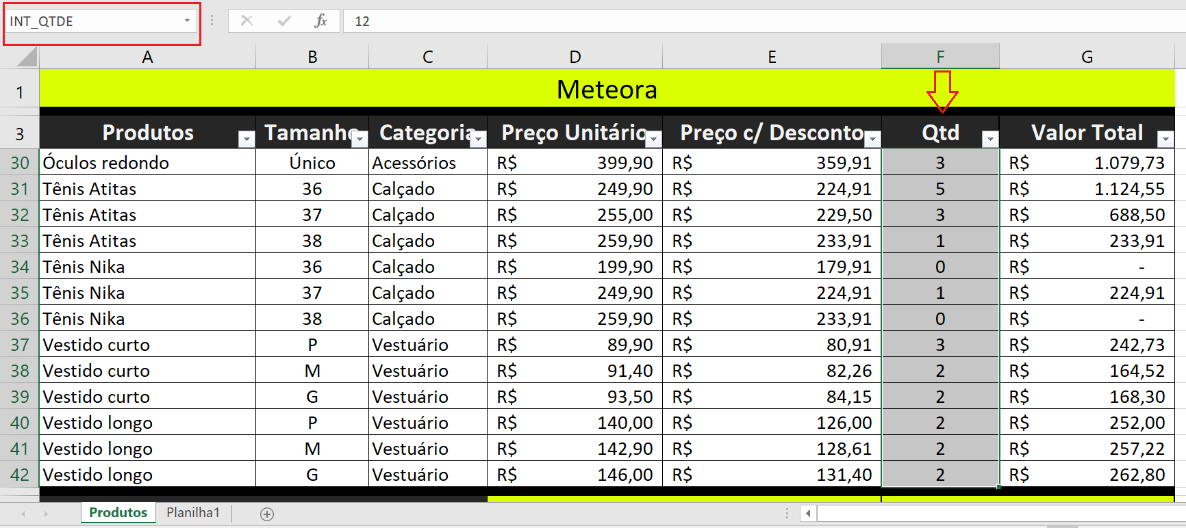Screen dimensions: 1186x528
Task: Open the Tamanho column filter dropdown
Action: point(359,140)
